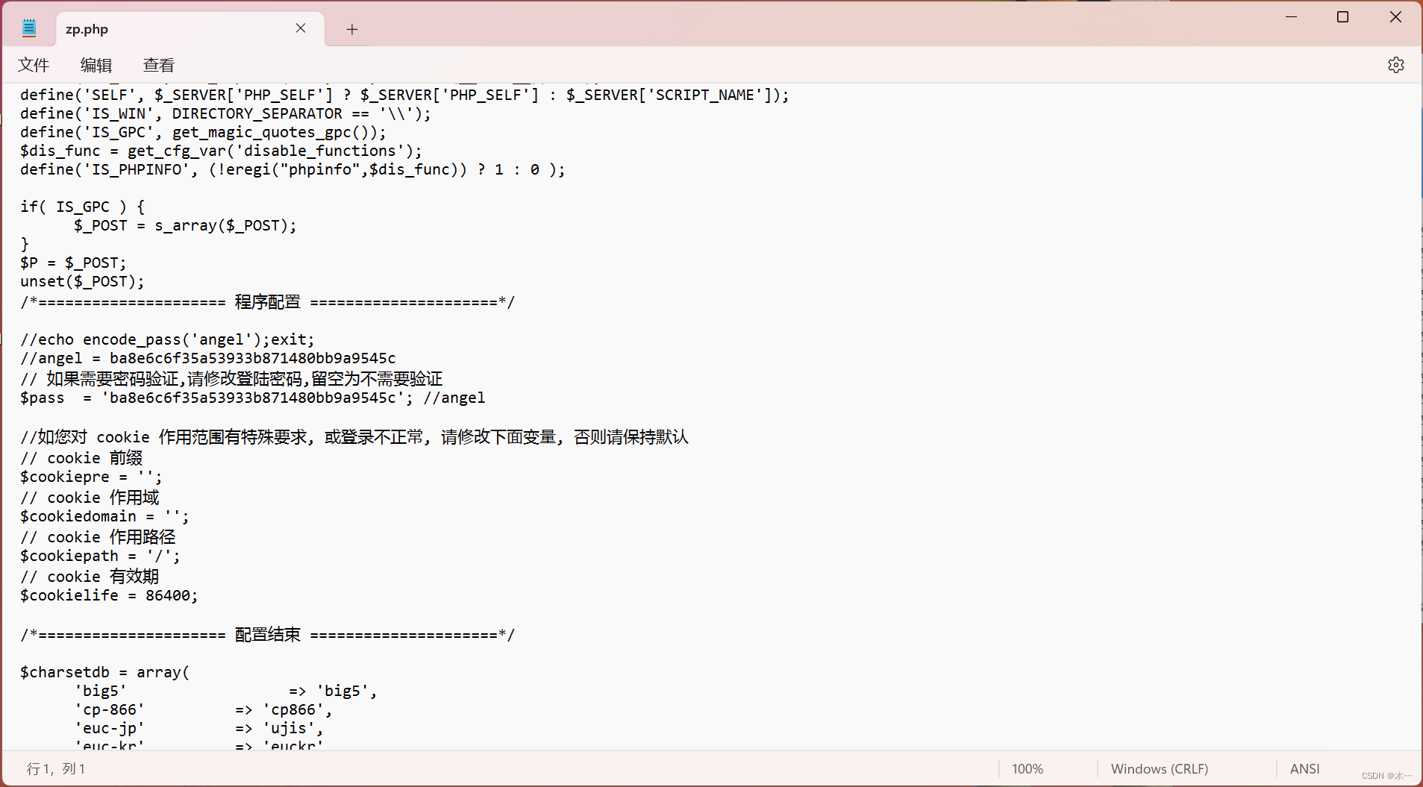This screenshot has height=787, width=1423.
Task: Click the // cookie 前缀 comment
Action: (81, 457)
